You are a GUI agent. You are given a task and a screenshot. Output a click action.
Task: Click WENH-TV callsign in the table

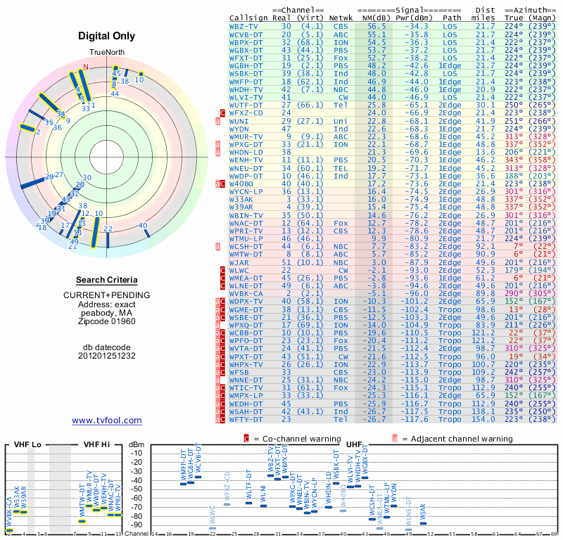(x=246, y=160)
